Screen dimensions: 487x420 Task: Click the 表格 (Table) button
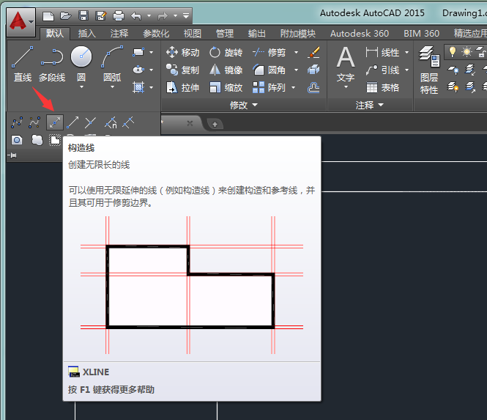[x=383, y=87]
